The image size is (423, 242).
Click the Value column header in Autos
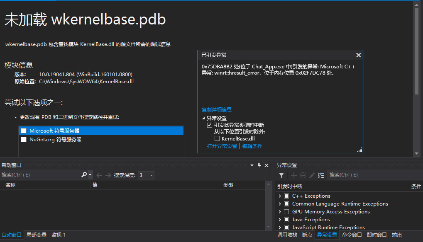[x=155, y=185]
